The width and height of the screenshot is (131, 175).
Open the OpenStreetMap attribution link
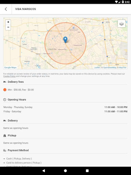(x=110, y=68)
